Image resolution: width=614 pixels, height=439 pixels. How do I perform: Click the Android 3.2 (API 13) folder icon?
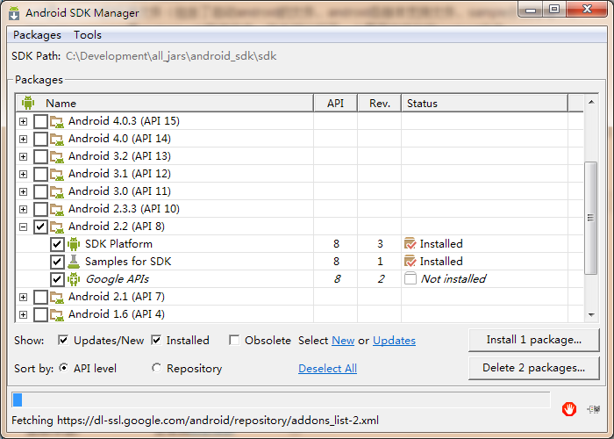[57, 157]
